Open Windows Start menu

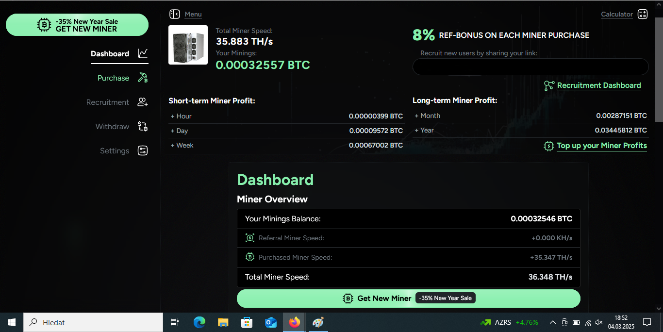12,322
